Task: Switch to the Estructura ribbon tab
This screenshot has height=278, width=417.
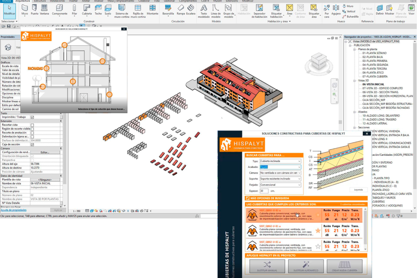Action: point(40,1)
